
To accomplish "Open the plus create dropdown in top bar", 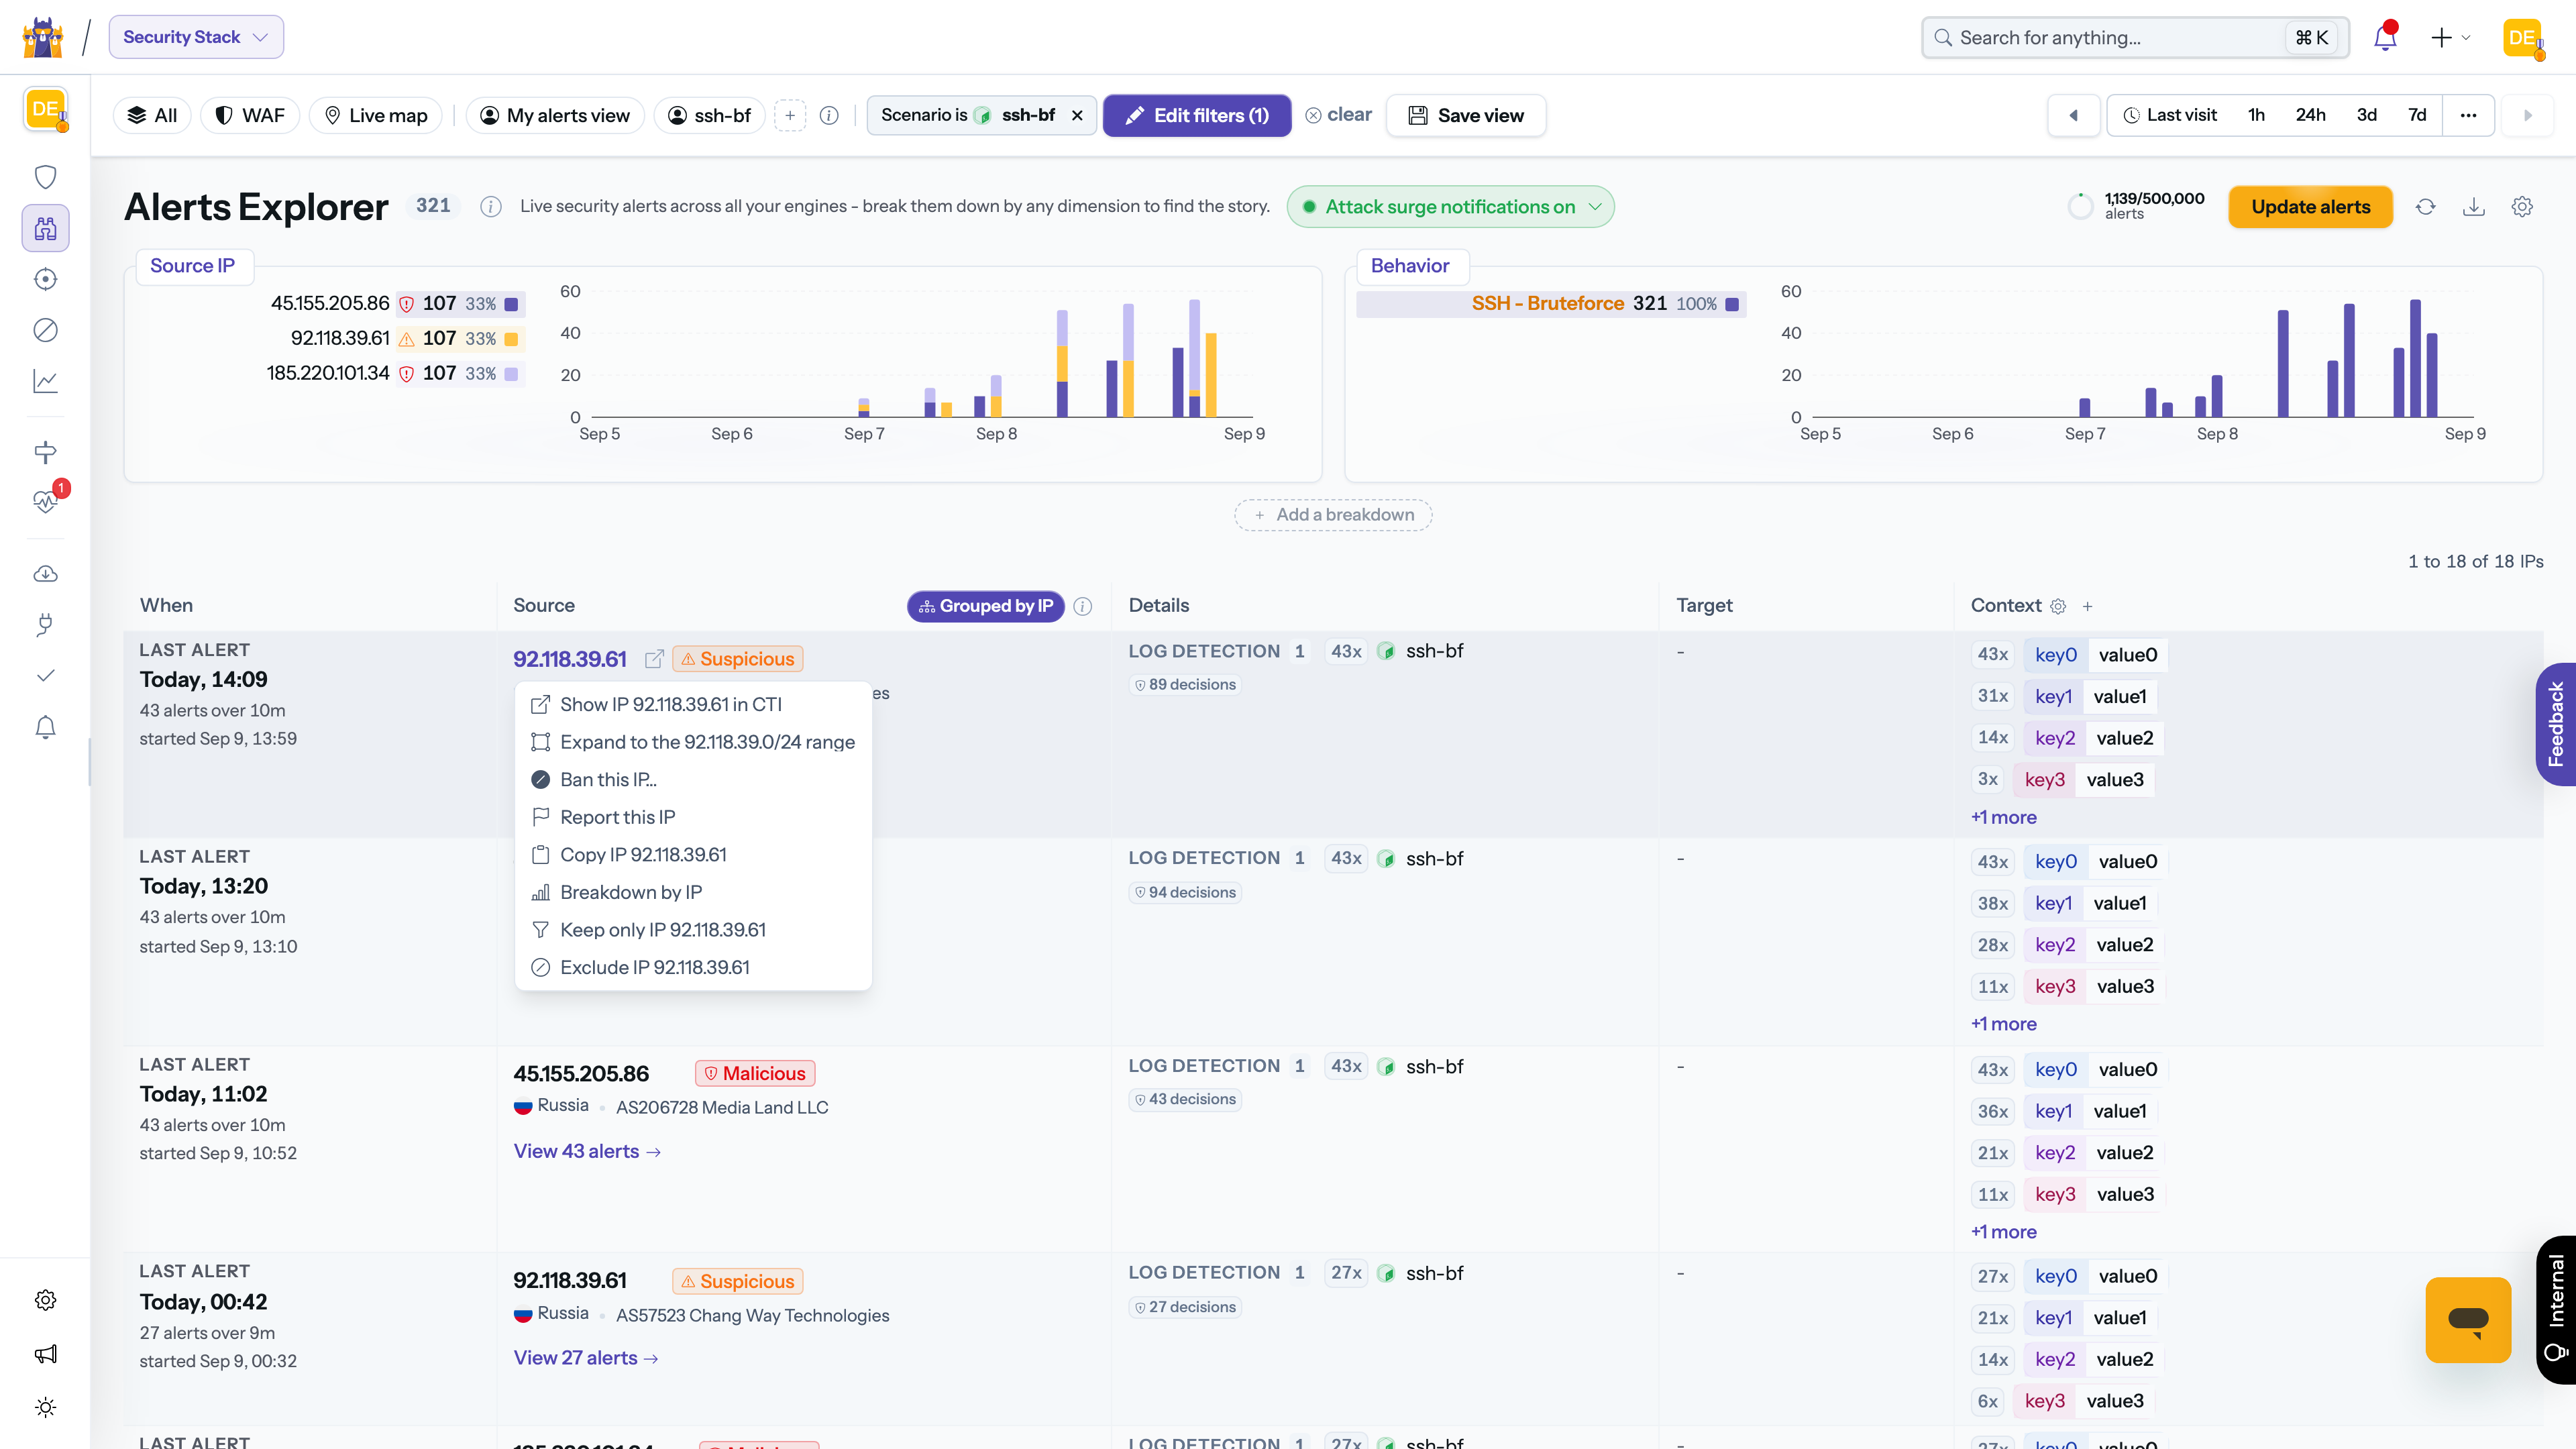I will [x=2450, y=37].
